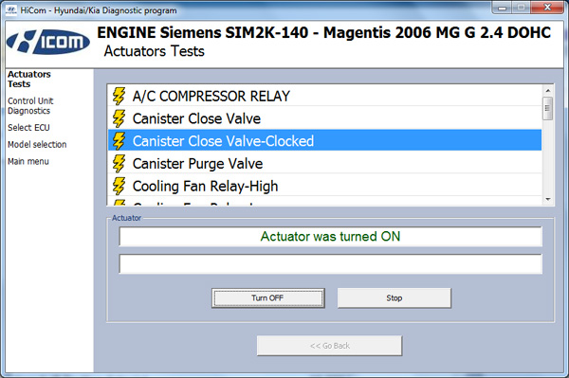Click the lightning icon beside Canister Purge Valve
569x378 pixels.
pyautogui.click(x=119, y=164)
